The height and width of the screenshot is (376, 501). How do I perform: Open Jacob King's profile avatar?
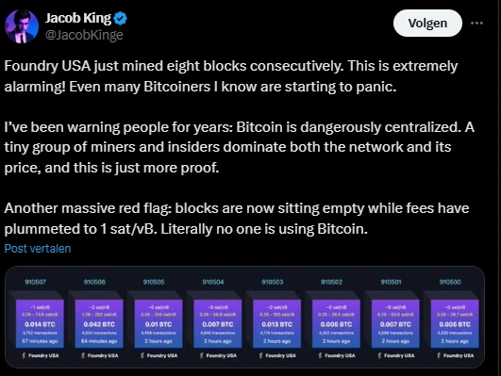pyautogui.click(x=22, y=26)
